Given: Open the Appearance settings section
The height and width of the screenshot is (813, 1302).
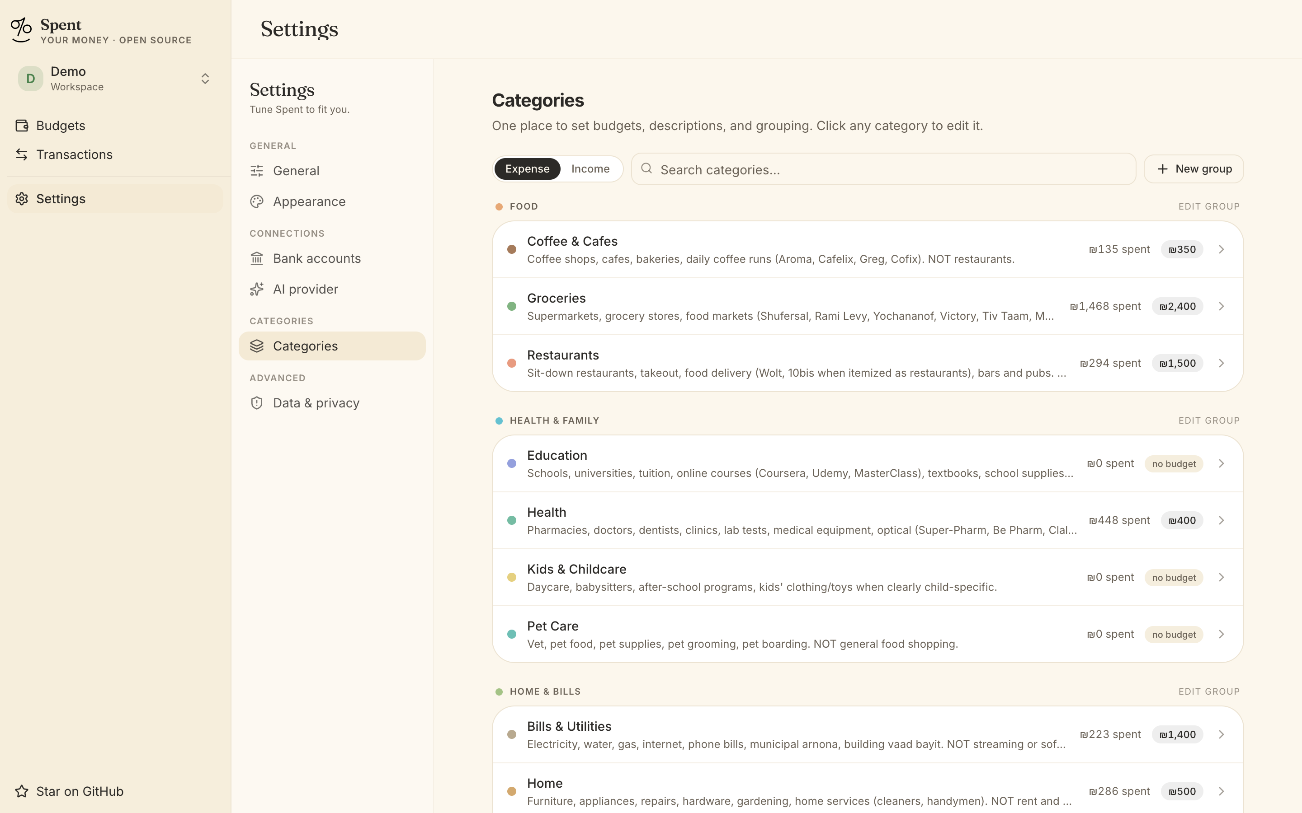Looking at the screenshot, I should (x=332, y=201).
